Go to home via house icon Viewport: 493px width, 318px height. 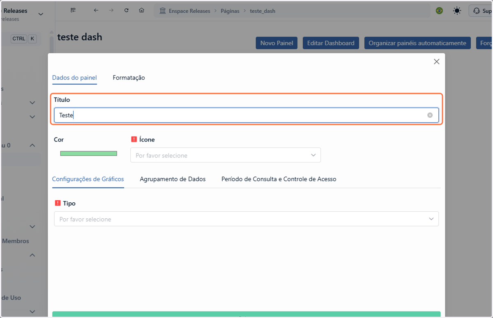[x=141, y=10]
